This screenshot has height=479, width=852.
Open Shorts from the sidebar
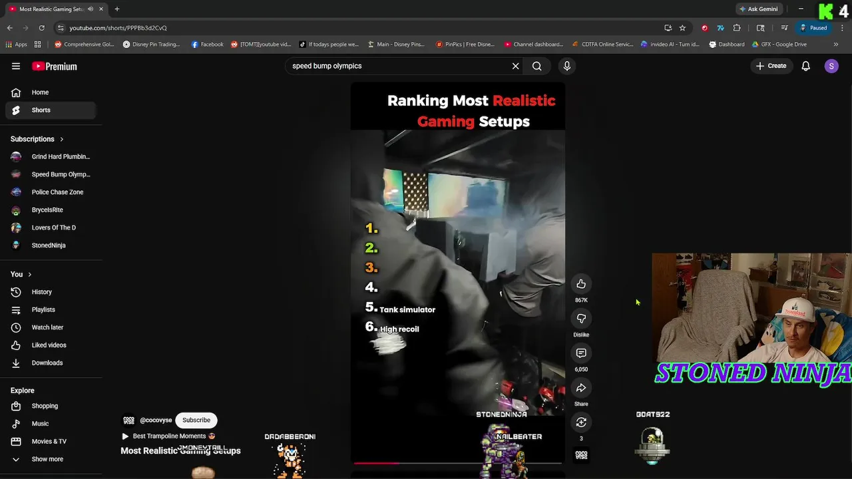point(51,110)
